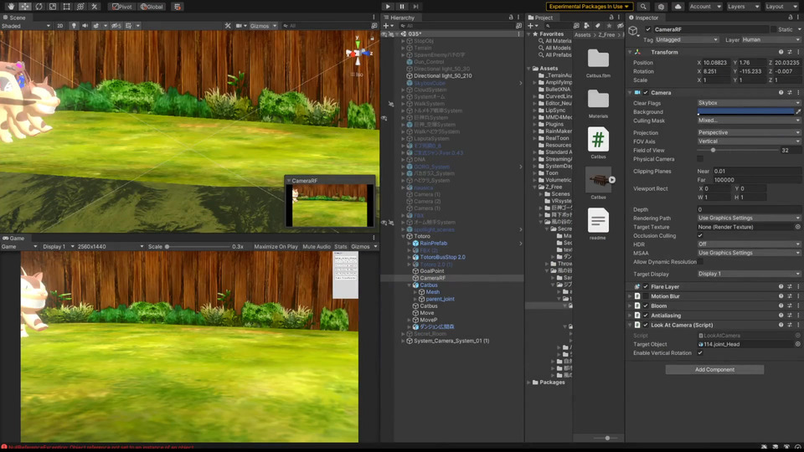Select the Scale tool
This screenshot has width=804, height=452.
(x=52, y=7)
